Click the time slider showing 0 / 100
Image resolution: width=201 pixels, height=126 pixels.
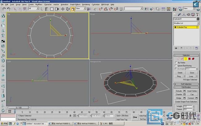coord(19,107)
